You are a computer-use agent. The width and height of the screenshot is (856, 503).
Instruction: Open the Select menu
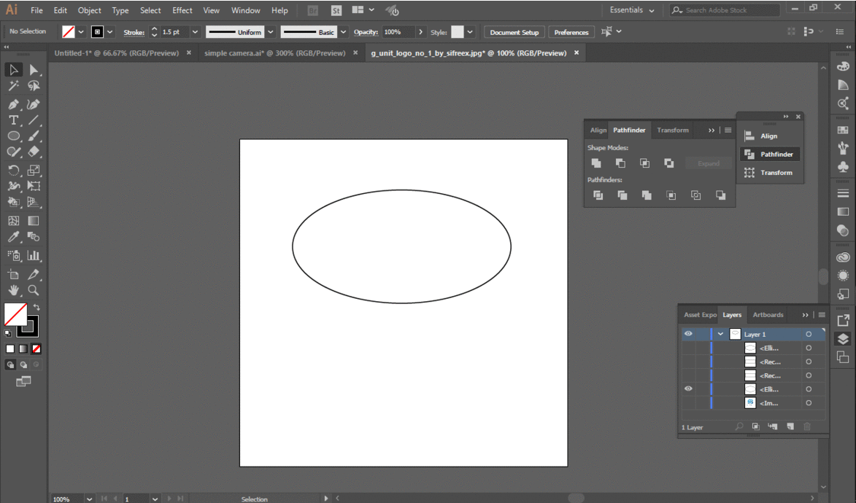[150, 10]
